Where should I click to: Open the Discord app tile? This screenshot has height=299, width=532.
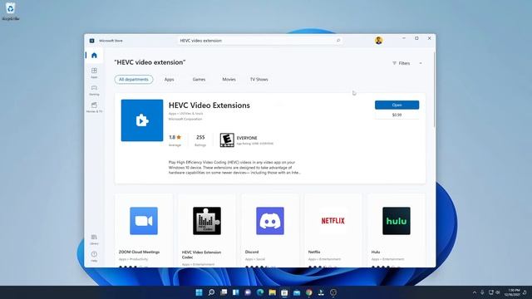pos(270,231)
